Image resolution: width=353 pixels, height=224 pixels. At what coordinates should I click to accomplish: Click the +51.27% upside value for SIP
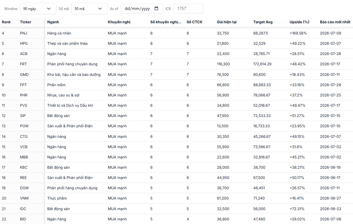click(x=297, y=116)
